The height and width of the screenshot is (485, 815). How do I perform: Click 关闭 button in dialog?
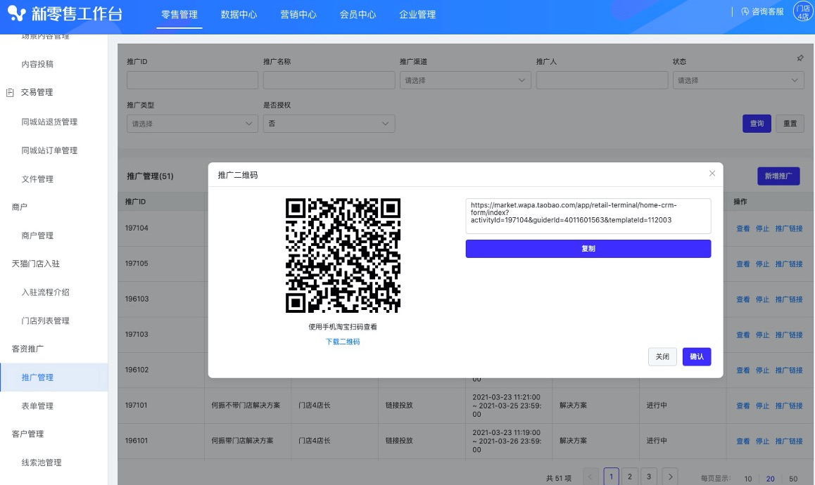pyautogui.click(x=662, y=357)
